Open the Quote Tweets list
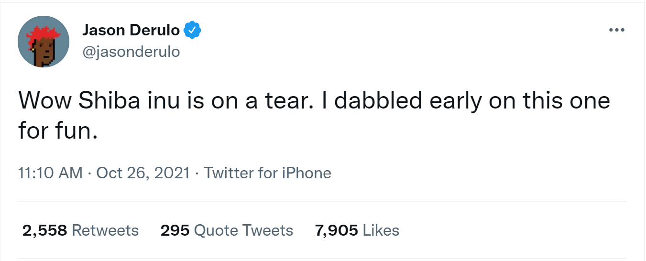This screenshot has height=261, width=646. pyautogui.click(x=243, y=230)
